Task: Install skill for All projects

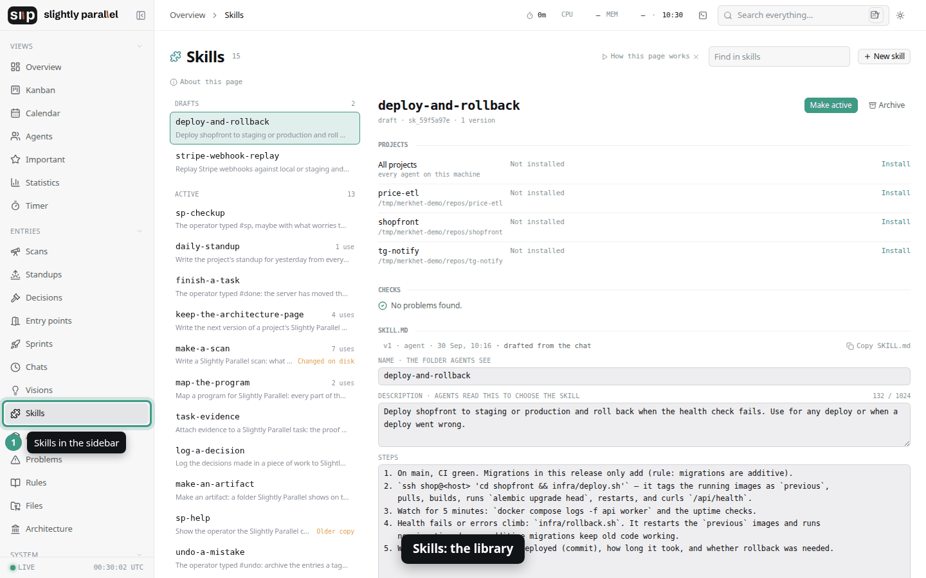Action: (x=896, y=164)
